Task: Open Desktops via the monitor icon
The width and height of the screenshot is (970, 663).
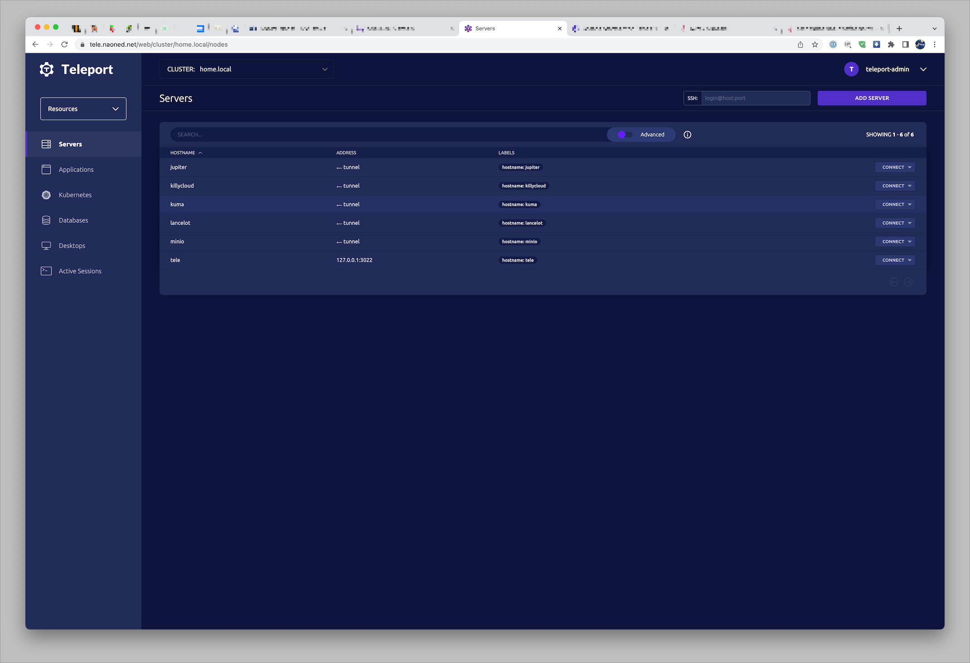Action: pyautogui.click(x=46, y=246)
